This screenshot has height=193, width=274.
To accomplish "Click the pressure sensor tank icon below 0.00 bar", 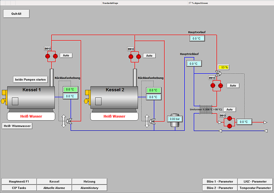I will (x=174, y=125).
